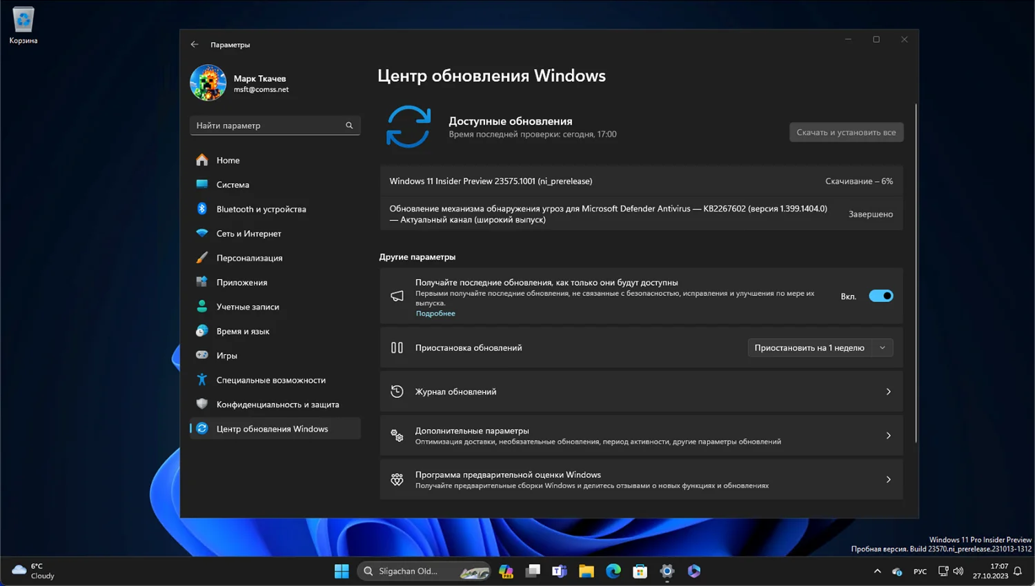Open the Task View icon on the taskbar
This screenshot has height=586, width=1035.
[x=533, y=571]
